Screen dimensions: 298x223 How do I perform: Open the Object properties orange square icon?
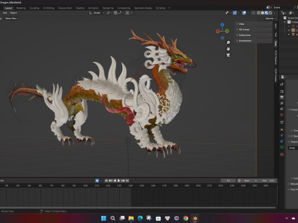[x=282, y=129]
